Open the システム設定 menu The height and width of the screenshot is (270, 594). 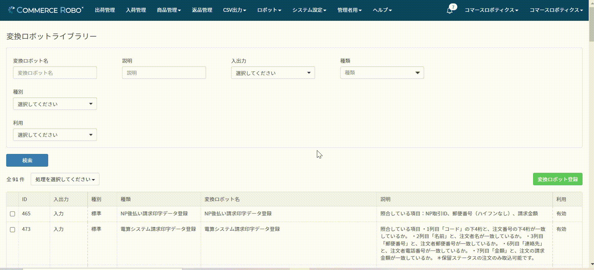pos(309,10)
